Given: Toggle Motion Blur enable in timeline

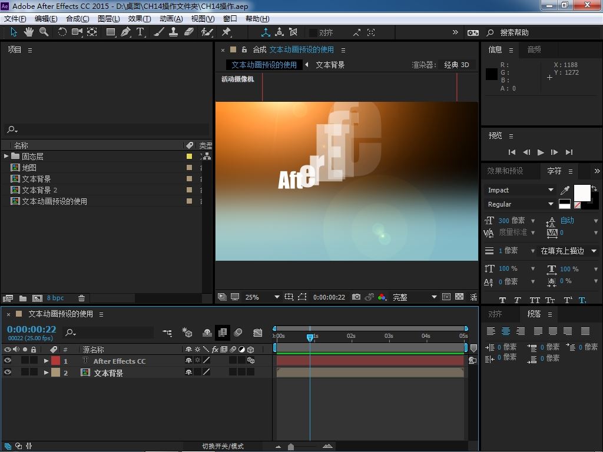Looking at the screenshot, I should [238, 333].
